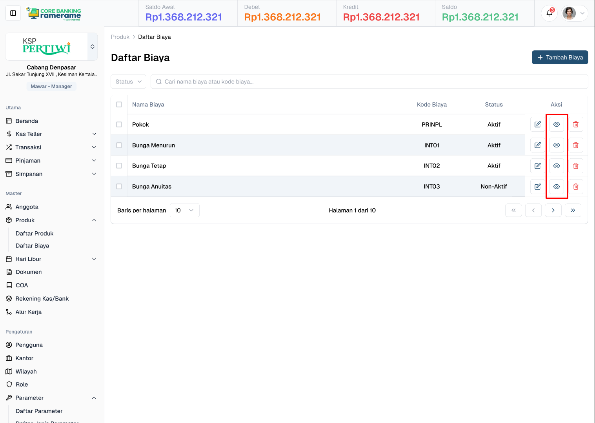Open Daftar Parameter under Pengaturan
The image size is (595, 423).
pos(39,411)
